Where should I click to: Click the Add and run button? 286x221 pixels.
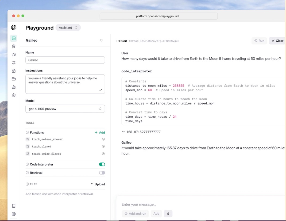point(135,214)
